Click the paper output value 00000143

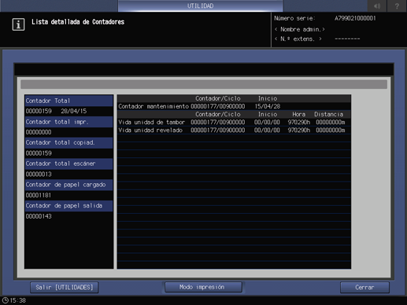pyautogui.click(x=39, y=216)
